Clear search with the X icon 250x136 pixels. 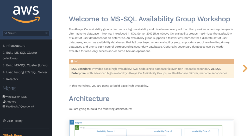pyautogui.click(x=46, y=33)
